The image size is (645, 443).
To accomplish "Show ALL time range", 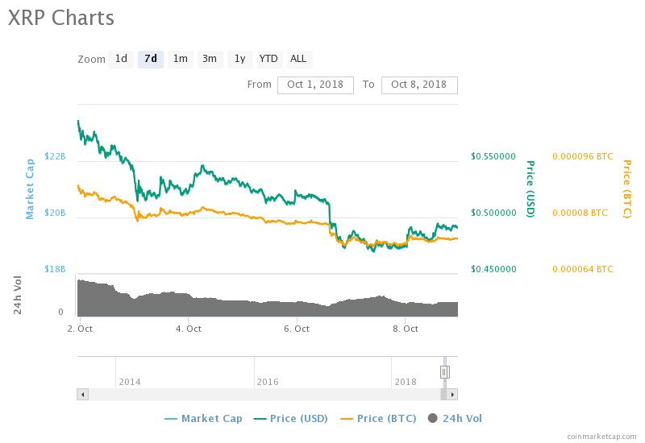I will coord(298,59).
